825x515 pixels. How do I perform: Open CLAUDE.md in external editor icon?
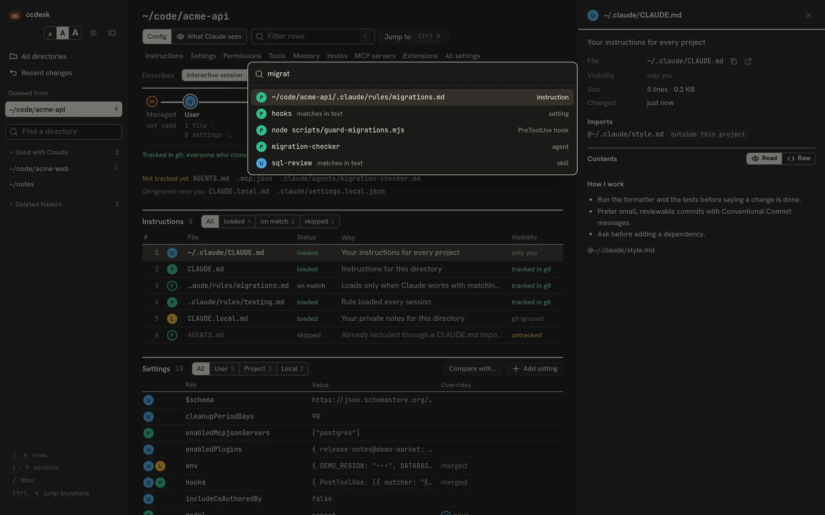click(x=748, y=61)
